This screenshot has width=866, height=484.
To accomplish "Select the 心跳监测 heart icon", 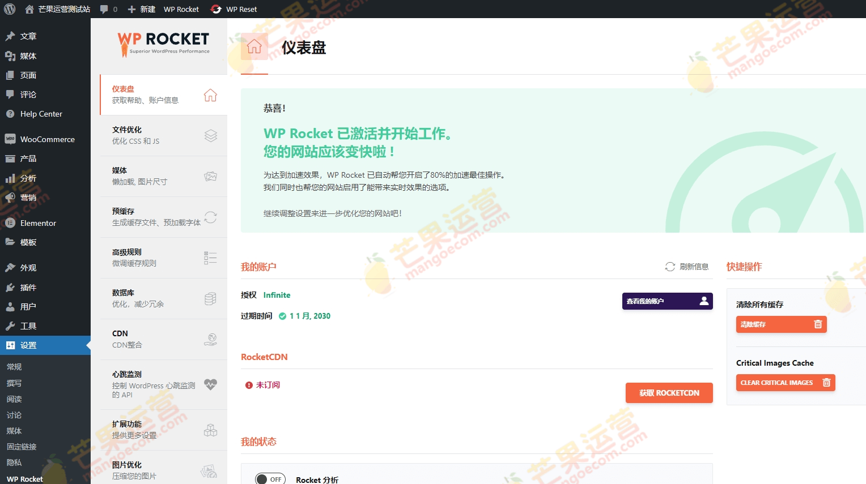I will 210,384.
